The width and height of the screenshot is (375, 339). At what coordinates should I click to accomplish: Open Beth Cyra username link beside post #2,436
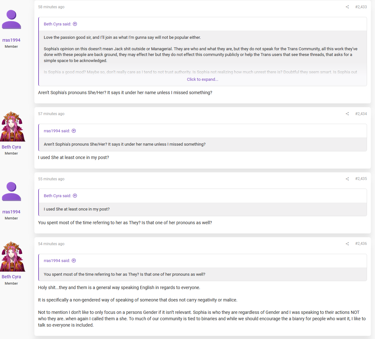tap(11, 277)
